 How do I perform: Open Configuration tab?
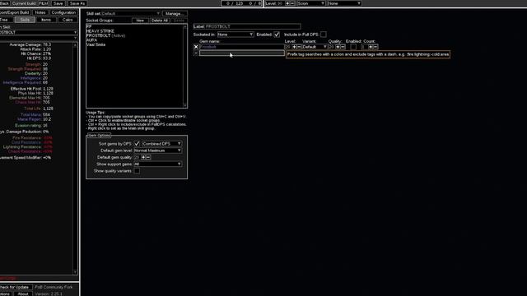coord(63,12)
